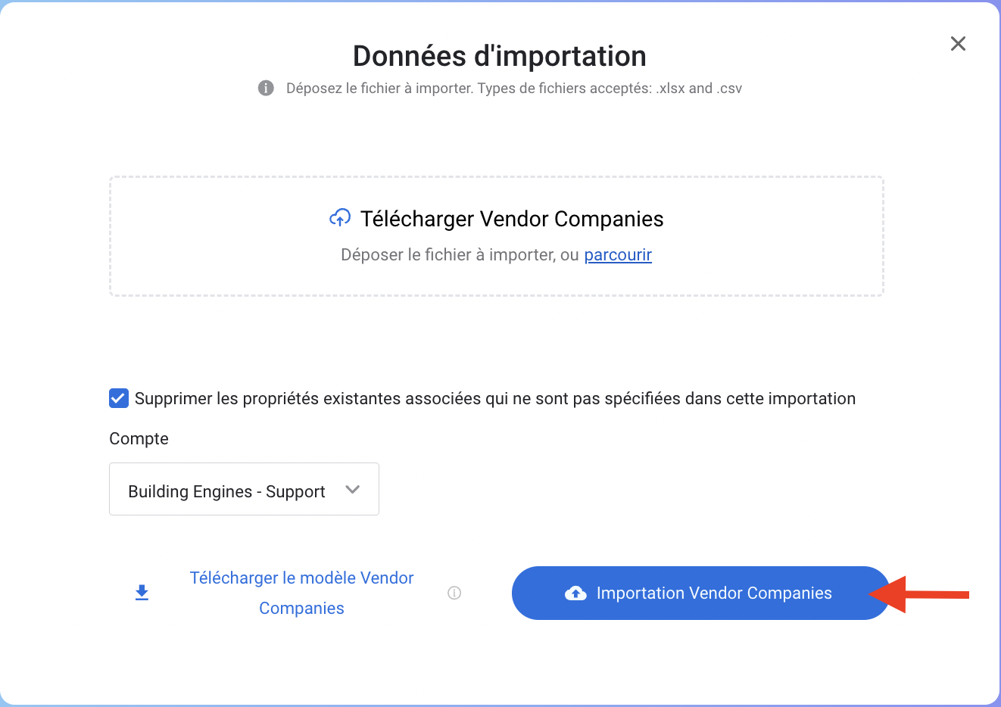Click the 'Données d'importation' dialog title

[500, 56]
